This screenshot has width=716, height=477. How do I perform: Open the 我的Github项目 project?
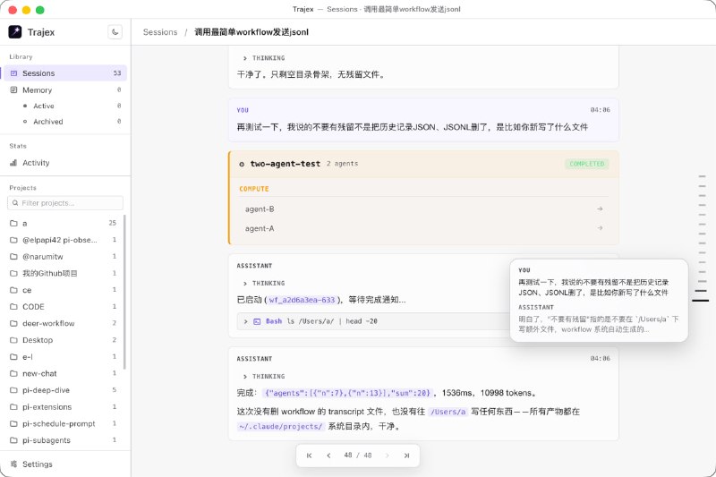point(64,273)
